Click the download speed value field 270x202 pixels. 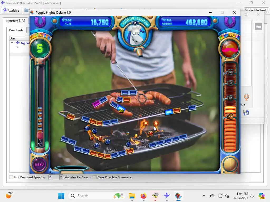point(54,177)
